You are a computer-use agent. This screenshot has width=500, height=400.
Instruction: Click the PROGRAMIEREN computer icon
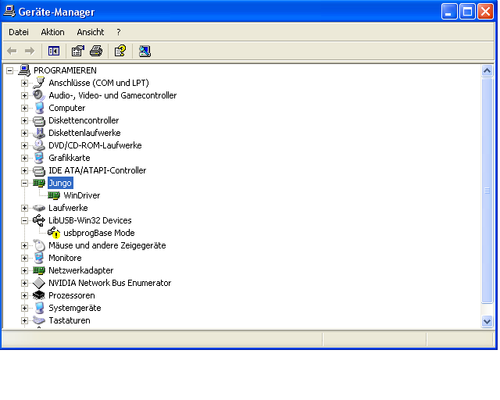(x=24, y=70)
